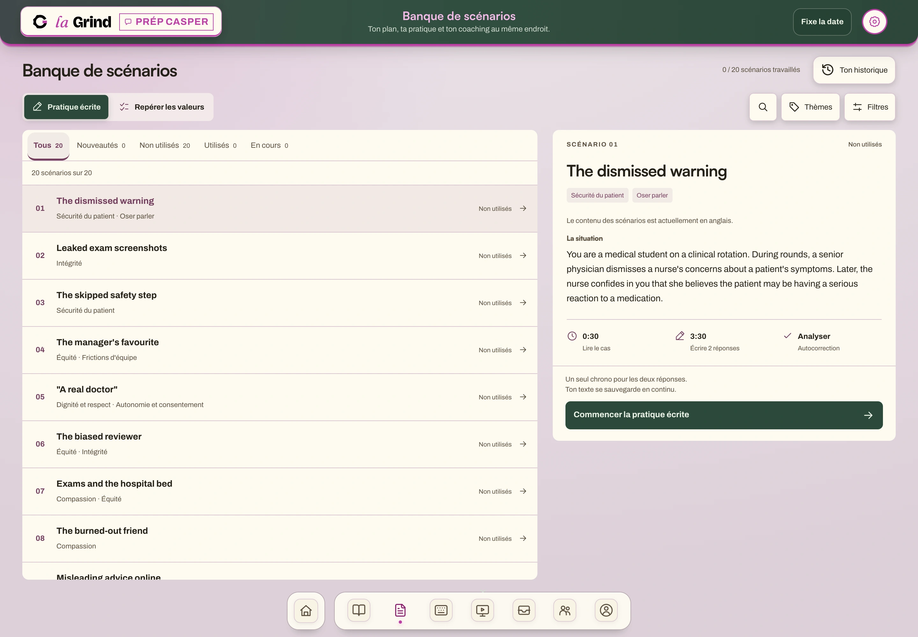Open the inbox tray icon in dock
Screen dimensions: 918x637
524,610
